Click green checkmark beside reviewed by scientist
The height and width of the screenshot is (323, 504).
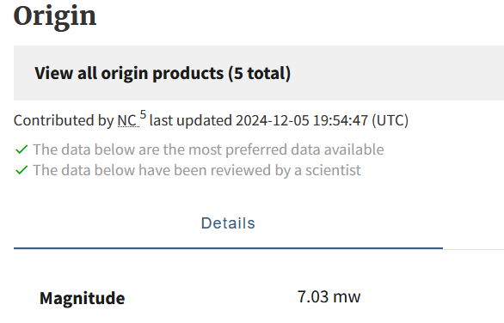[x=22, y=170]
